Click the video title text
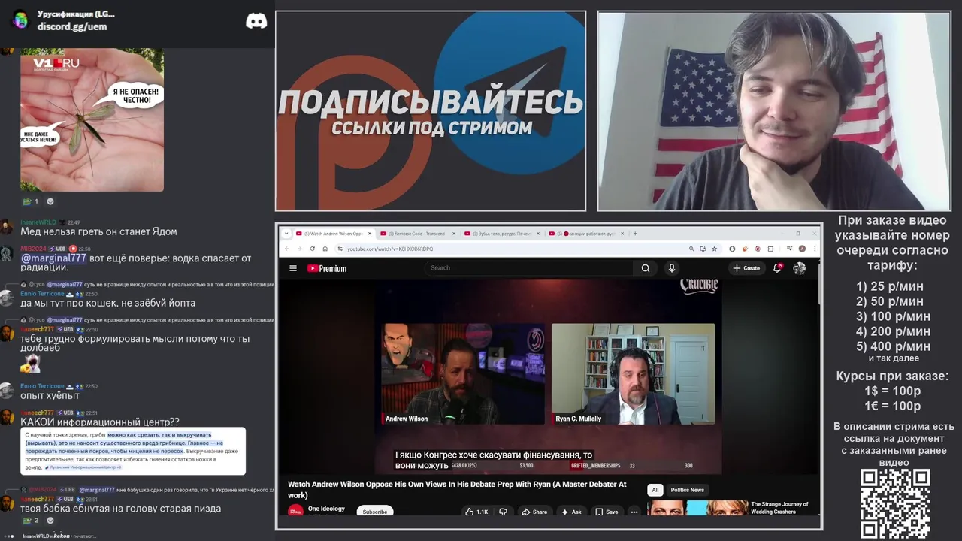Viewport: 962px width, 541px height. point(457,490)
